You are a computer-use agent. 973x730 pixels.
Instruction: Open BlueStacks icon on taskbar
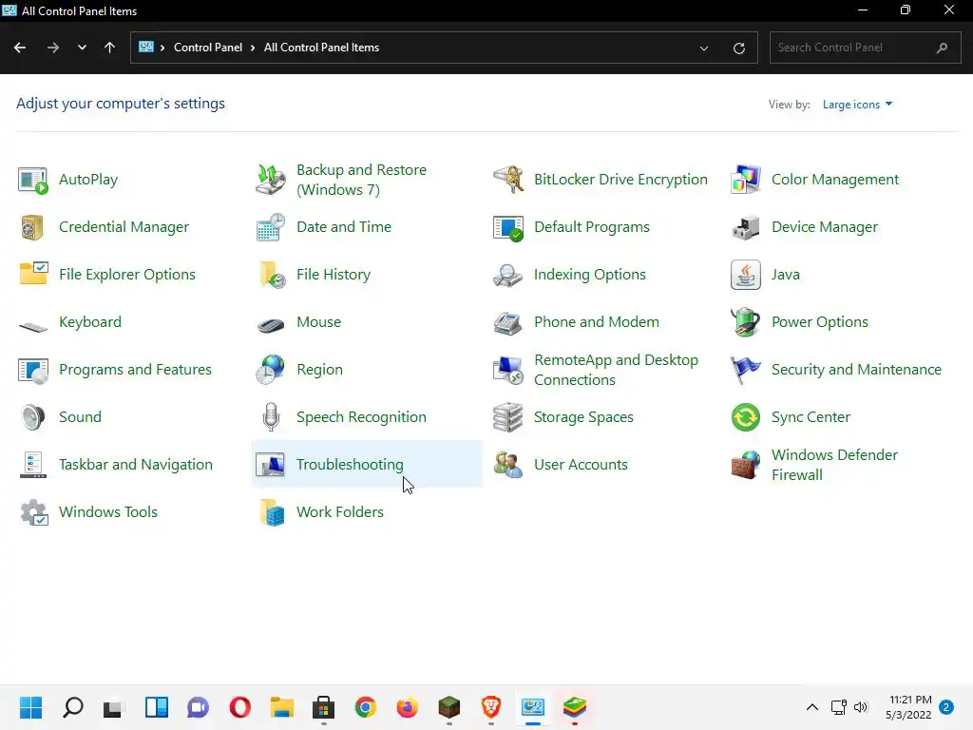pyautogui.click(x=575, y=707)
